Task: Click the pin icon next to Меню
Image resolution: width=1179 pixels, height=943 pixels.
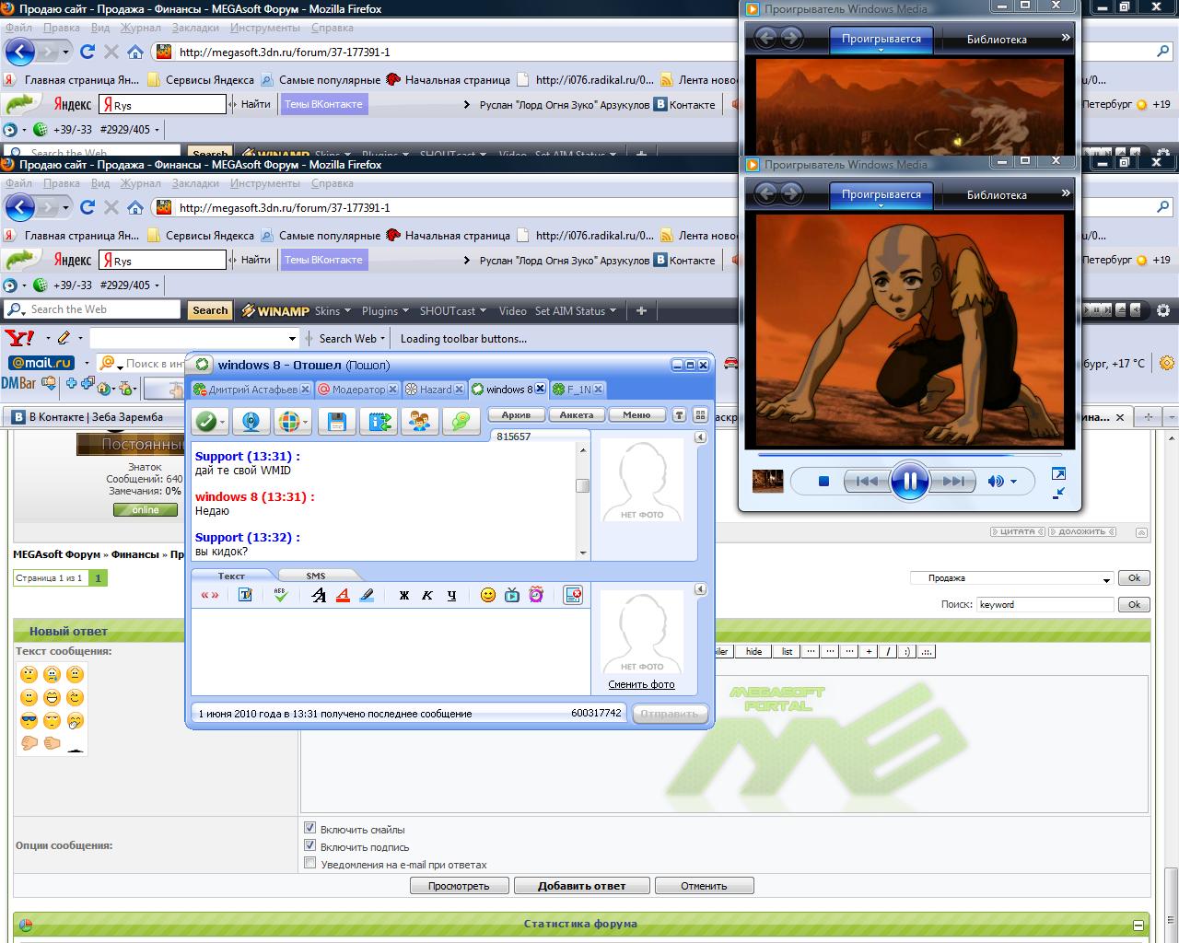Action: tap(680, 415)
